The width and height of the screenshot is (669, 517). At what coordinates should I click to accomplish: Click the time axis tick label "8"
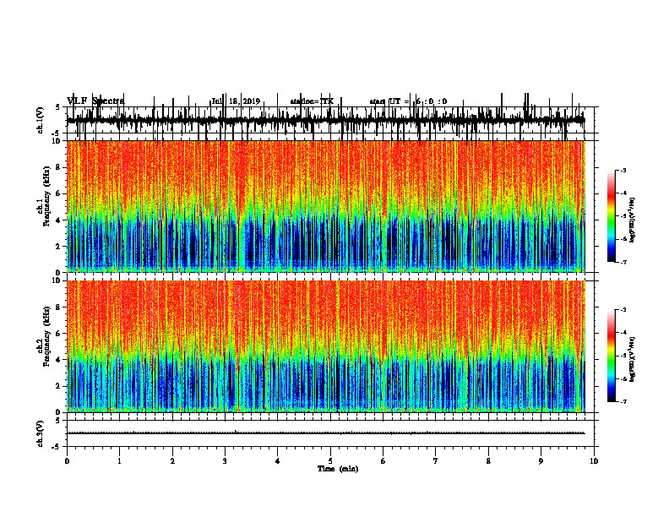(488, 460)
